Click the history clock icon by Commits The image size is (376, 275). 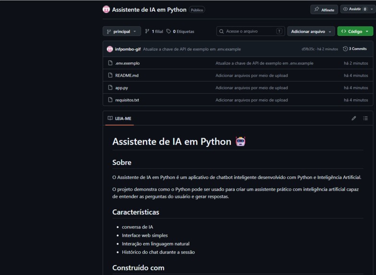point(345,48)
